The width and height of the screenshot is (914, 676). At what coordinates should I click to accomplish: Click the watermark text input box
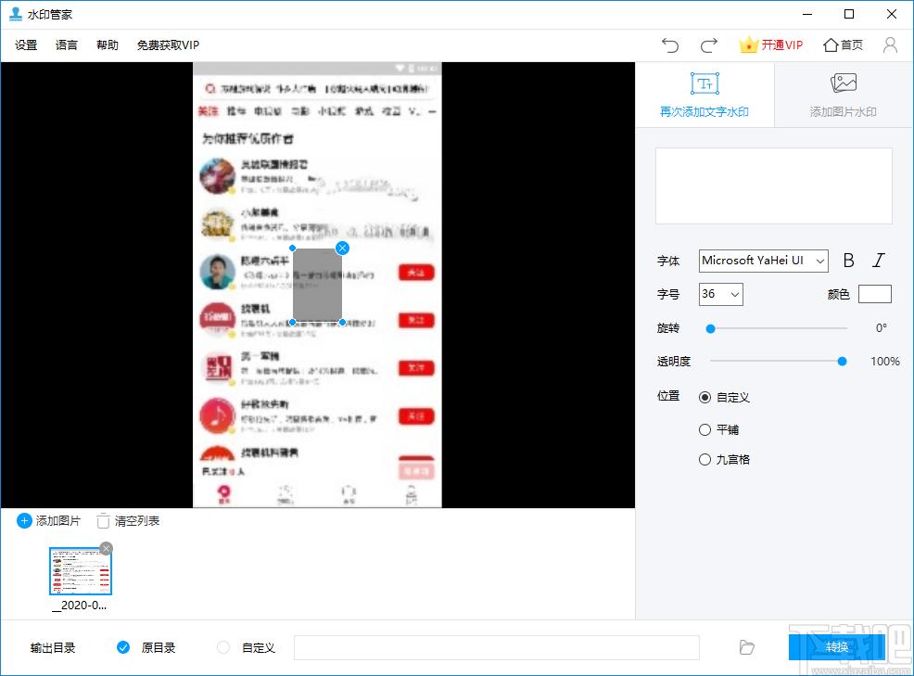(x=773, y=185)
